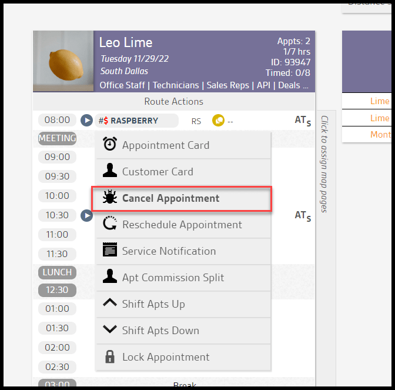The image size is (395, 390).
Task: Open Leo Lime's lemon profile photo
Action: pyautogui.click(x=63, y=62)
